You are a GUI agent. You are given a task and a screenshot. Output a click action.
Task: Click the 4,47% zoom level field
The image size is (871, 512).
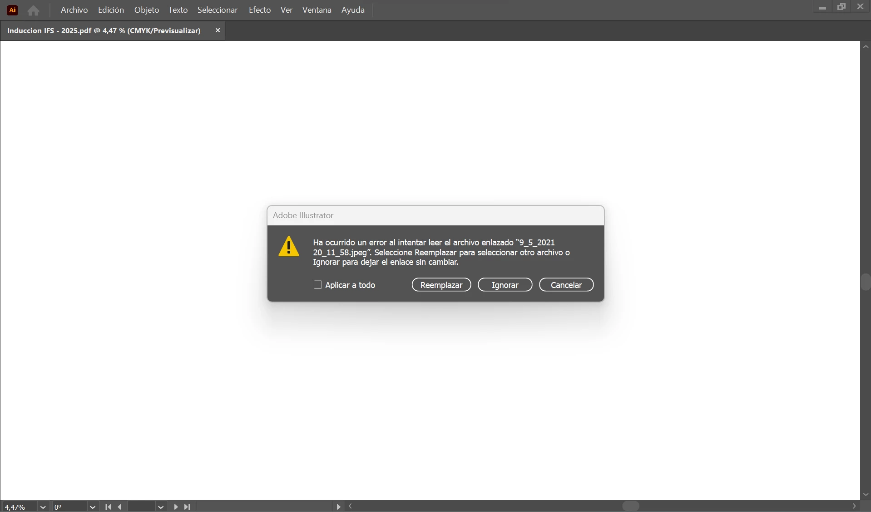(20, 507)
